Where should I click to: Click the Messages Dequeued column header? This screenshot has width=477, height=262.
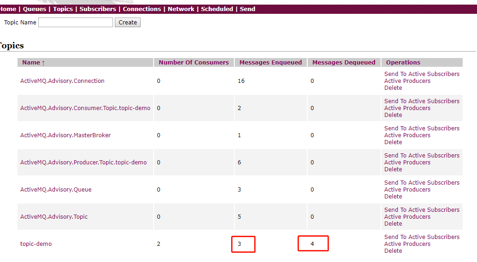coord(344,63)
